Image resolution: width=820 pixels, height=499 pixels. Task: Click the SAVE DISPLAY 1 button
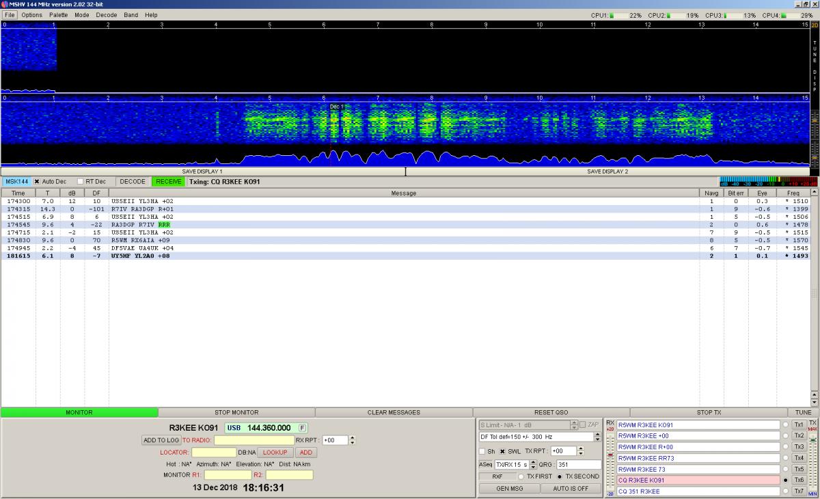202,172
